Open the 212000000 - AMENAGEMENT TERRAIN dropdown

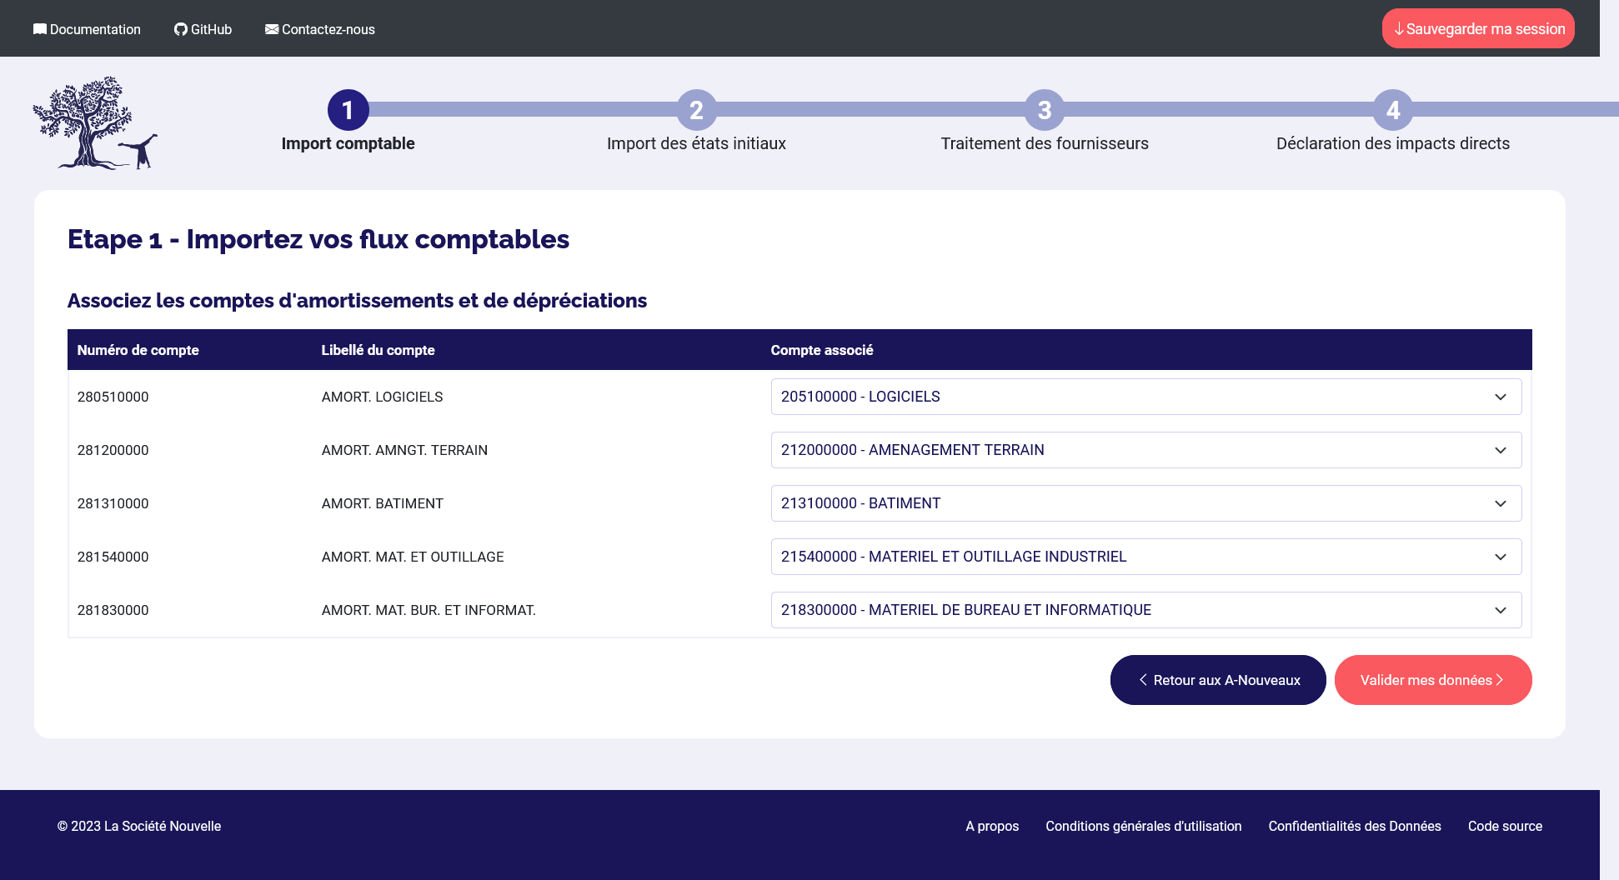click(1146, 450)
